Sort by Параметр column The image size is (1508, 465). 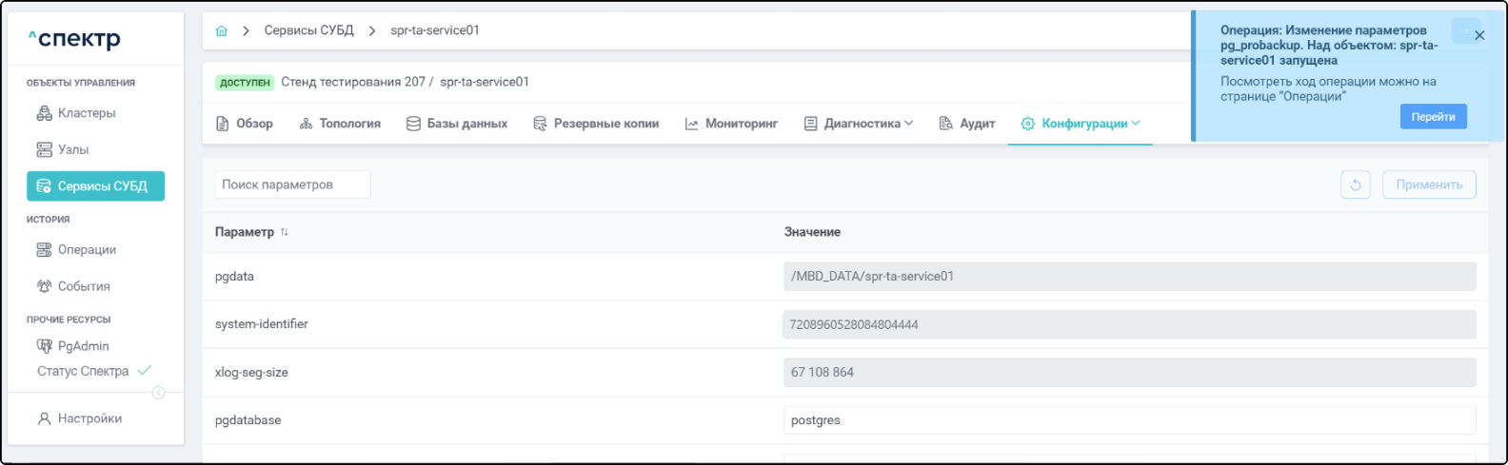point(285,232)
